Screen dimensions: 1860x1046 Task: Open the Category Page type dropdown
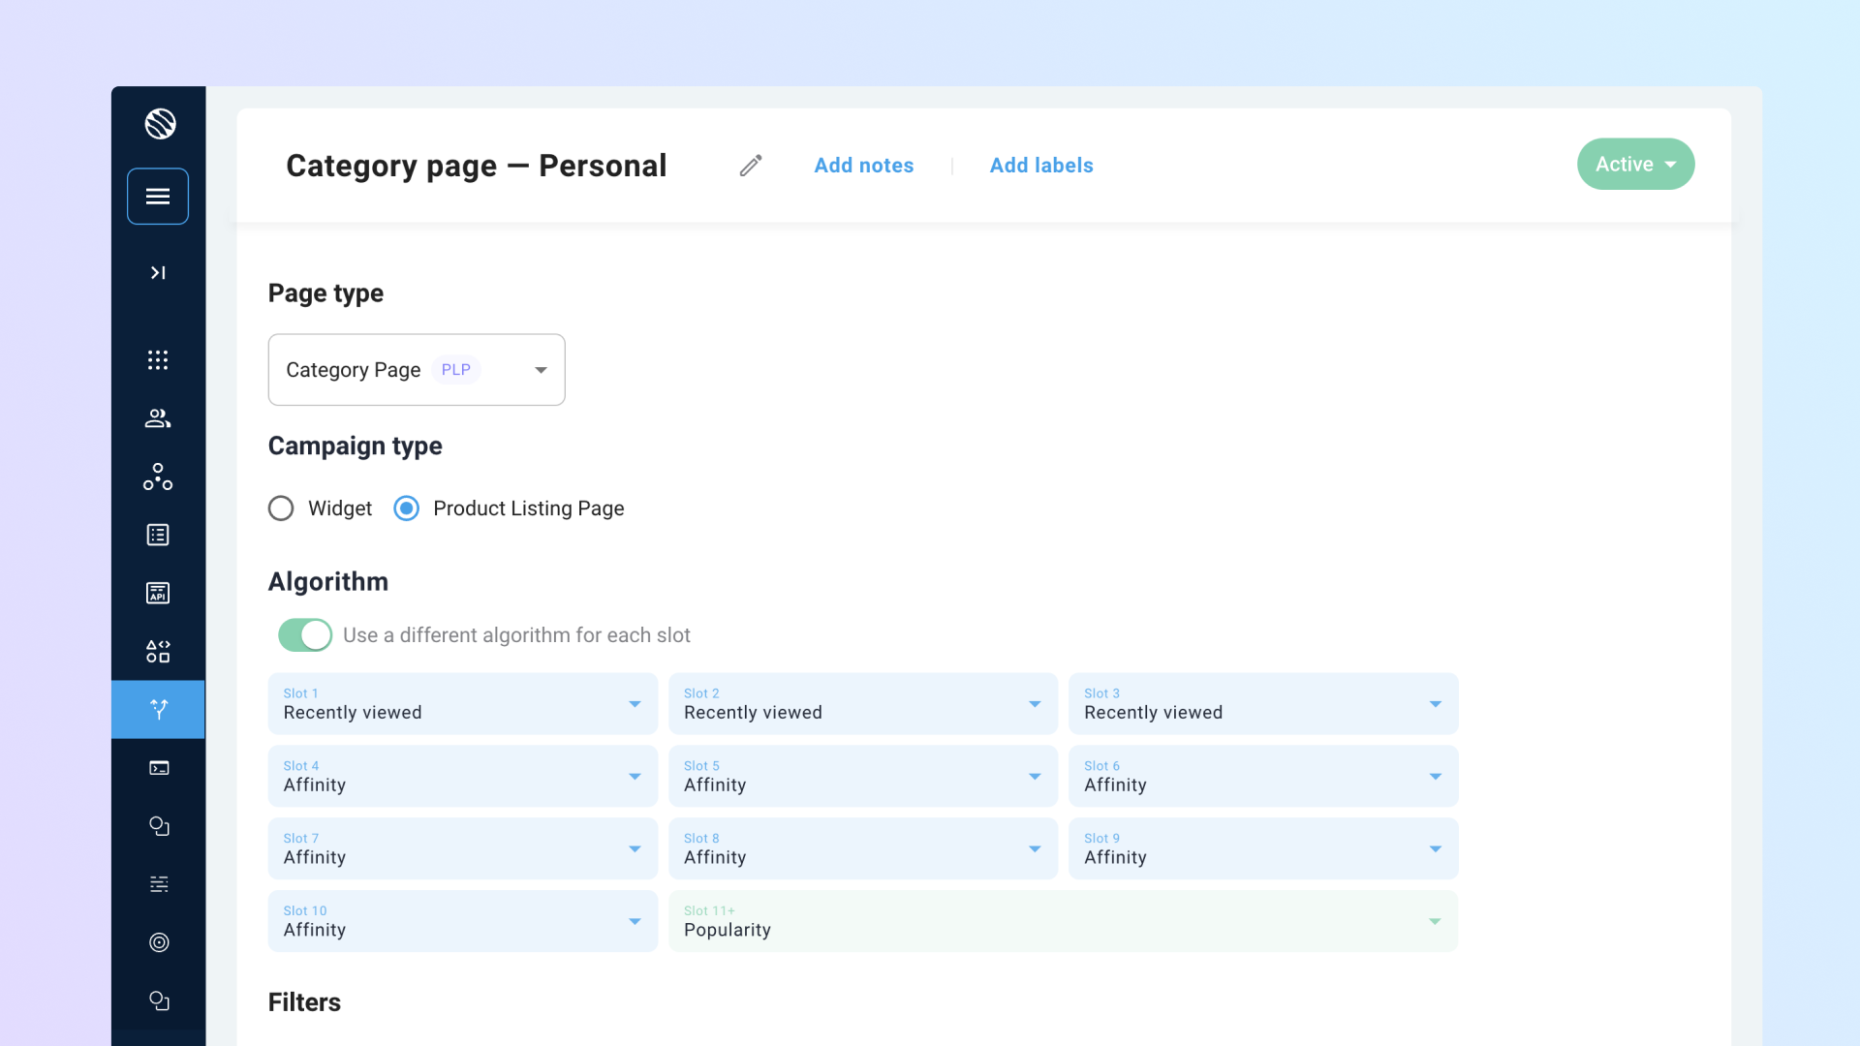tap(417, 370)
